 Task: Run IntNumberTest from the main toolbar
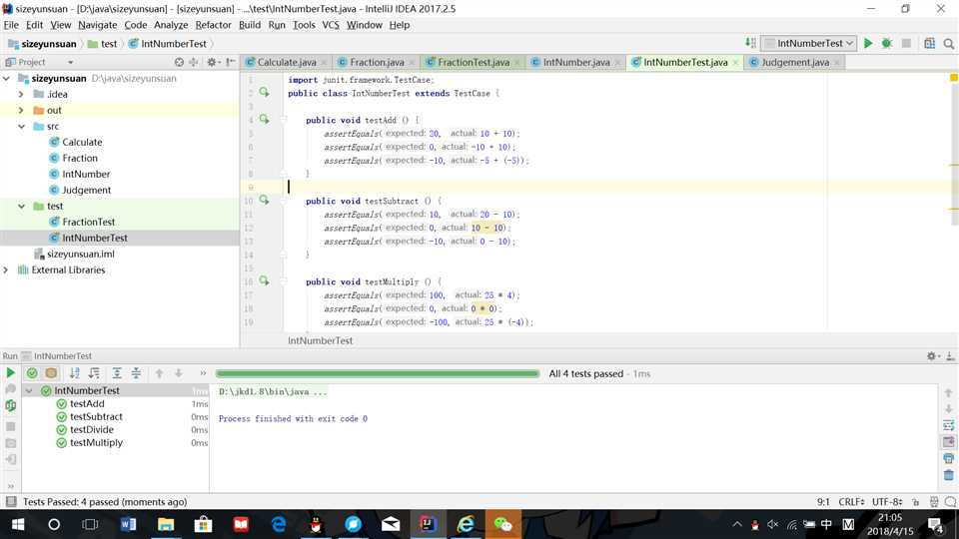coord(868,43)
